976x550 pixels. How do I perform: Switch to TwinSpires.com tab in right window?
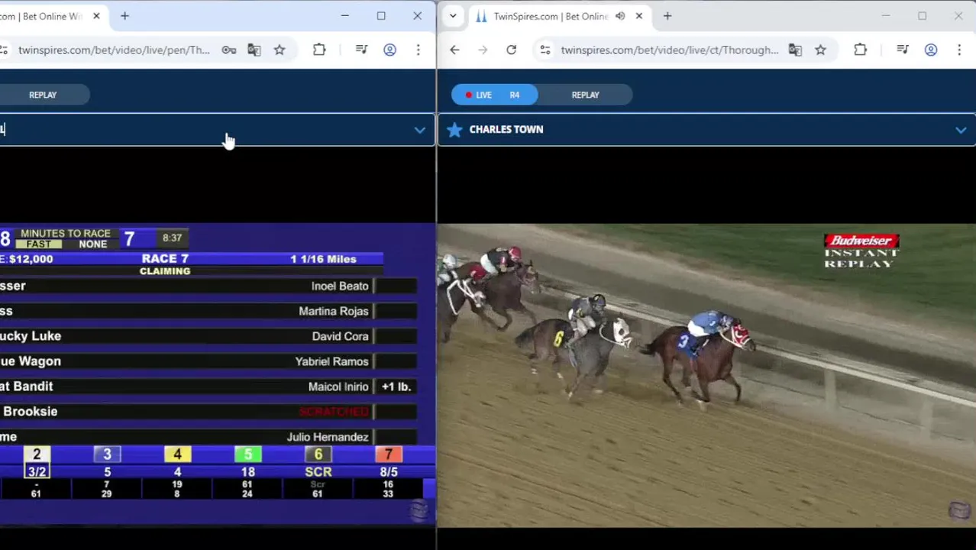click(x=550, y=16)
